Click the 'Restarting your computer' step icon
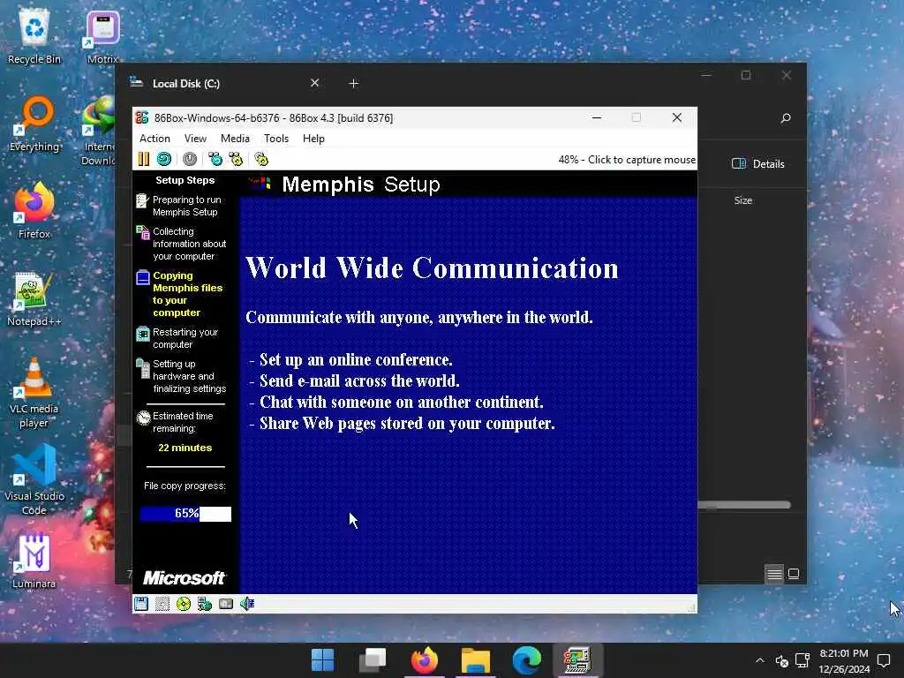The image size is (904, 678). [142, 334]
